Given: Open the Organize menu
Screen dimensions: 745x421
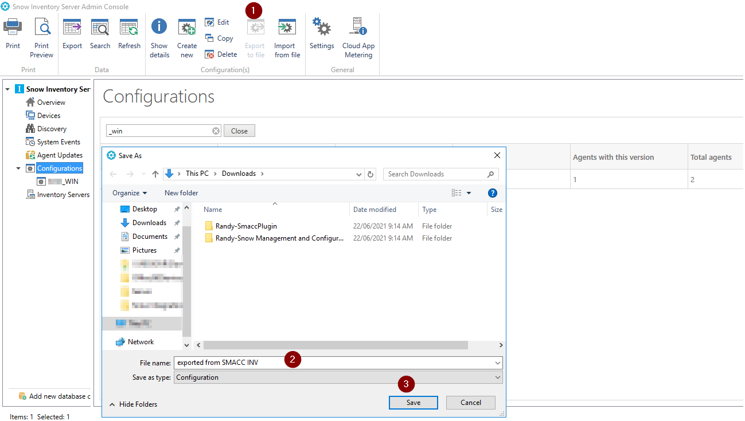Looking at the screenshot, I should [130, 193].
